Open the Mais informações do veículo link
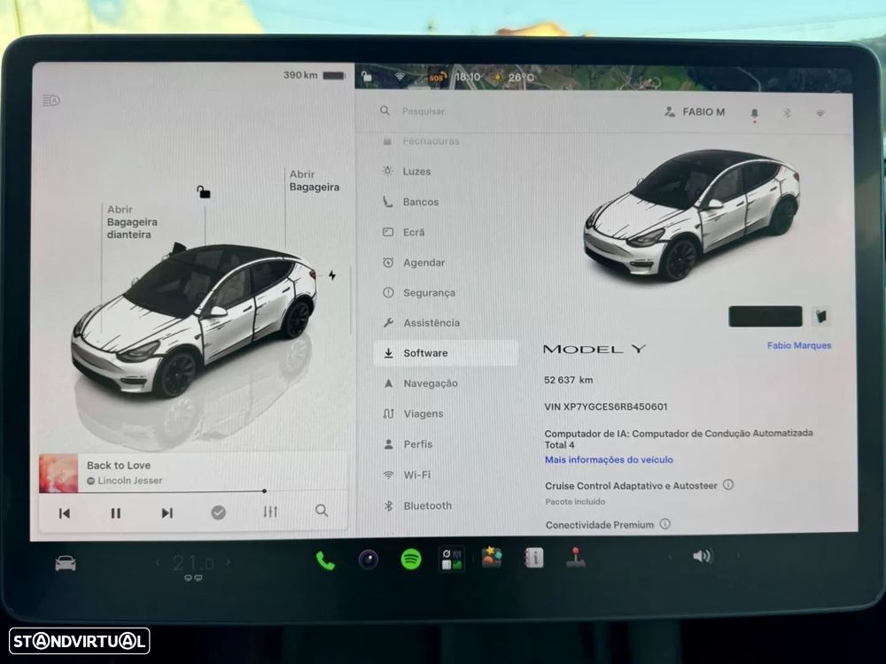Viewport: 886px width, 664px height. 609,459
